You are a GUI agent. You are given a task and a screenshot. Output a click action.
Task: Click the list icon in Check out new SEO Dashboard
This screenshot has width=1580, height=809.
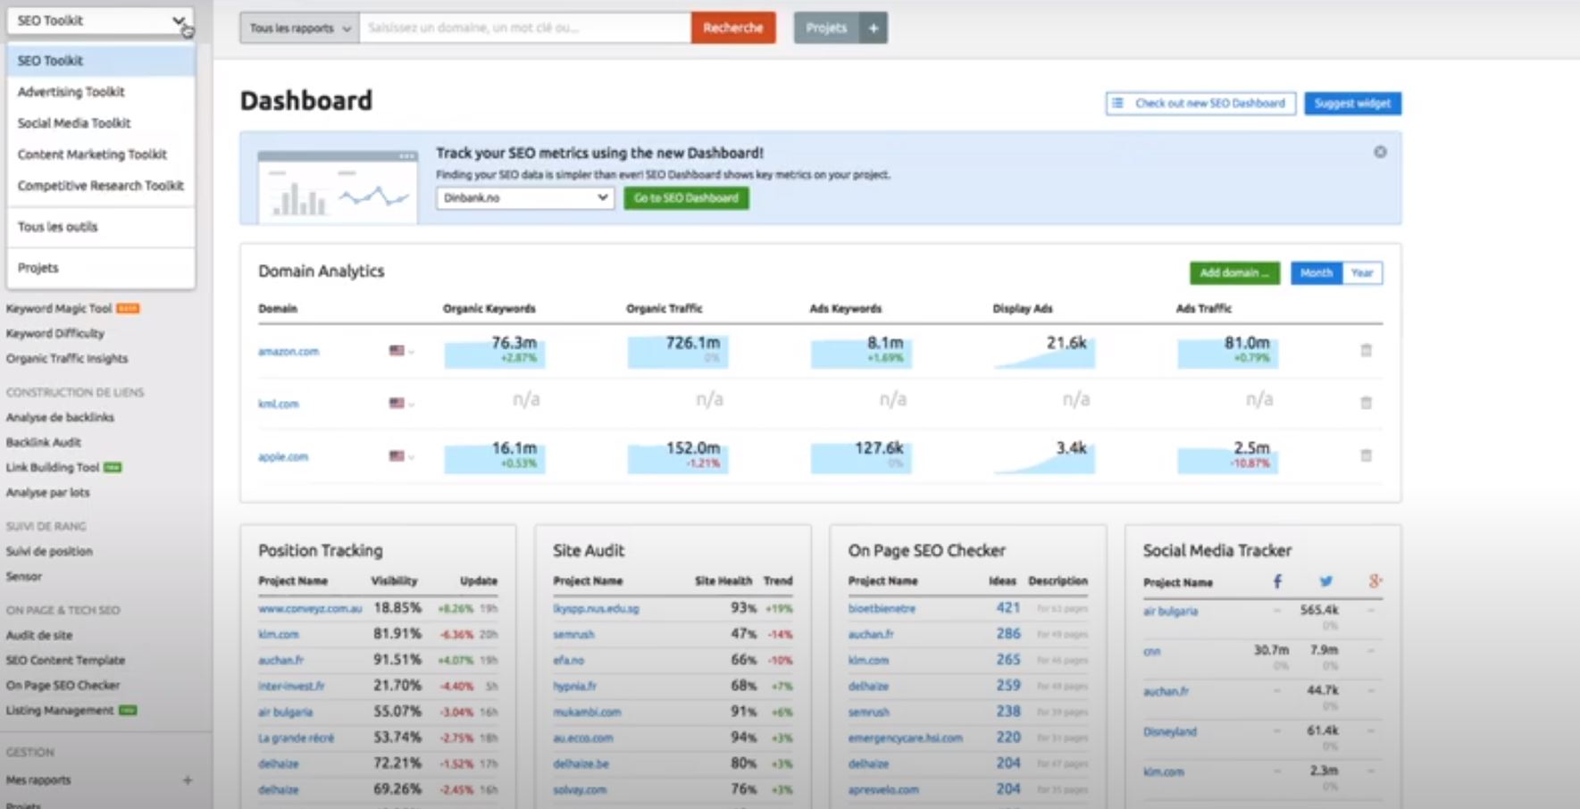click(x=1117, y=104)
